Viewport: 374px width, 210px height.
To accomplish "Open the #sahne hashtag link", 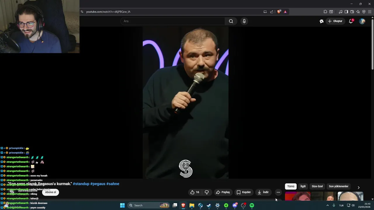I will coord(113,184).
